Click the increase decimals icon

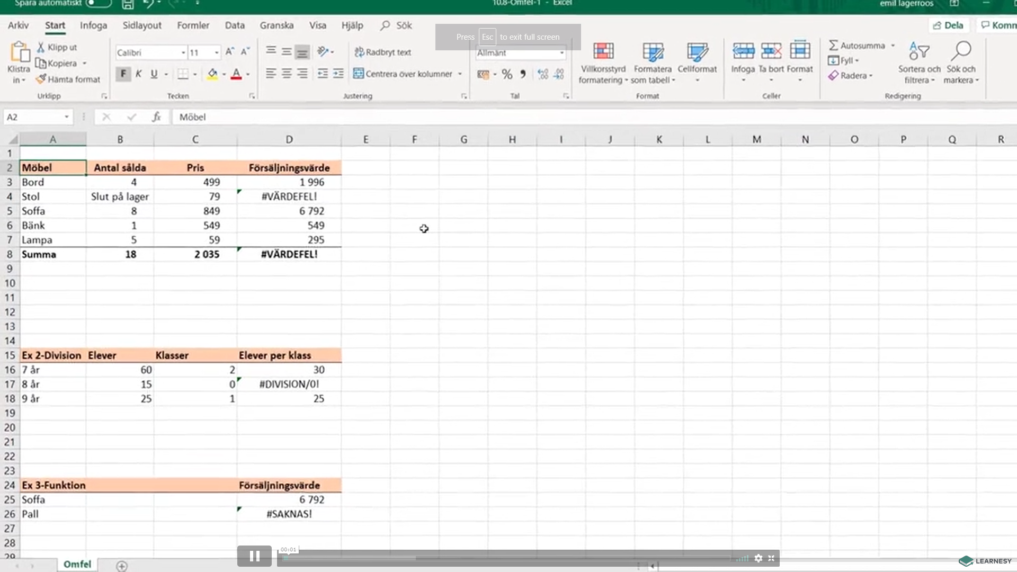[543, 74]
